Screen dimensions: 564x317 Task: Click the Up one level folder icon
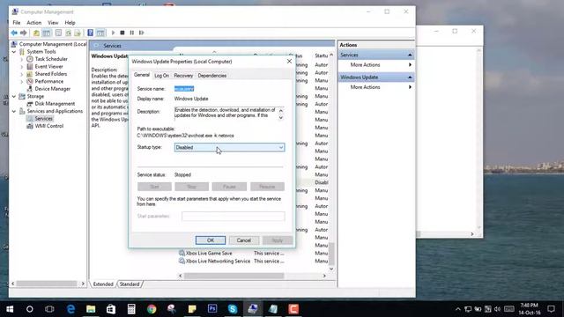pos(36,33)
